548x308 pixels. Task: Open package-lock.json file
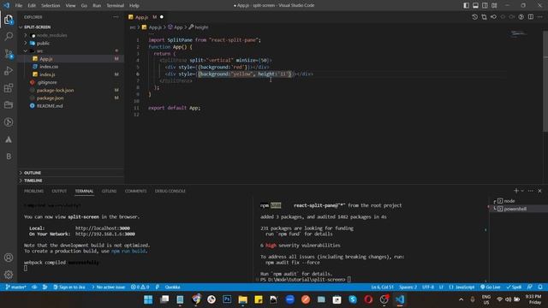tap(55, 90)
